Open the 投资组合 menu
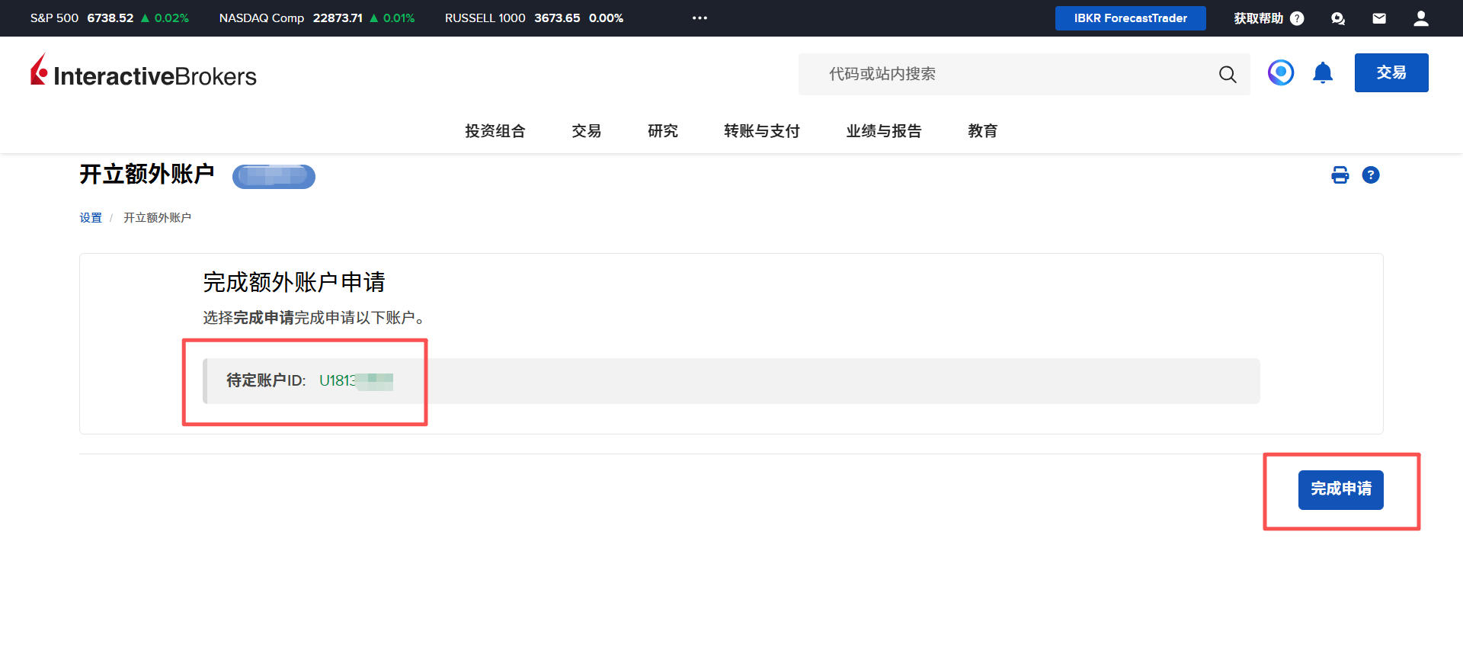The width and height of the screenshot is (1463, 670). [495, 131]
